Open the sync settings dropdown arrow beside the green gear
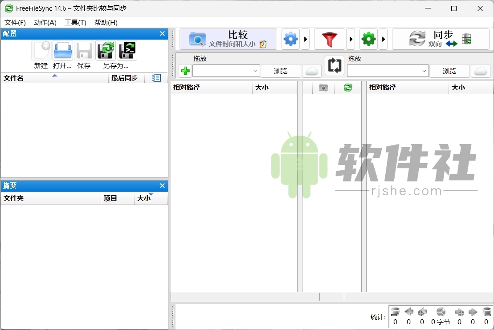 (384, 39)
